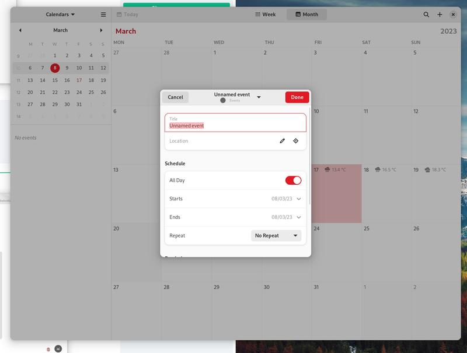The height and width of the screenshot is (353, 467).
Task: Click the Today button
Action: point(127,14)
